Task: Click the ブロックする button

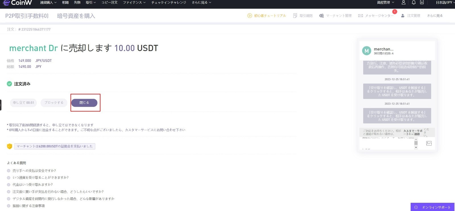Action: 54,103
